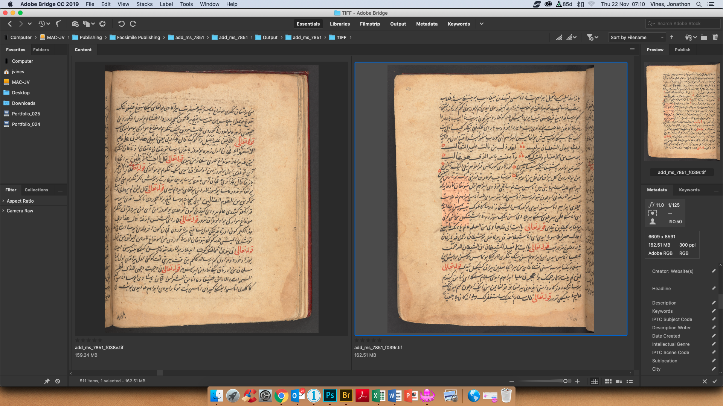The image size is (723, 406).
Task: Clear all filters icon
Action: tap(58, 381)
